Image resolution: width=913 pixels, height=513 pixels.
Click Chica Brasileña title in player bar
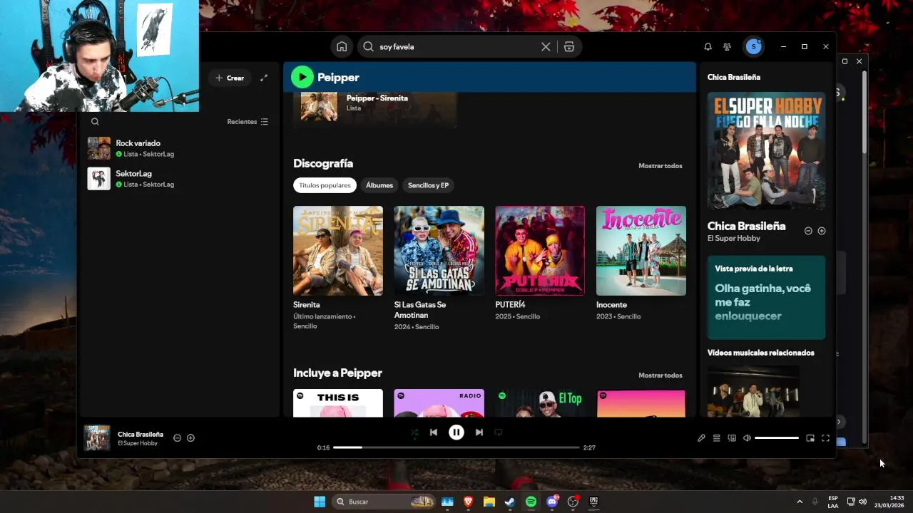(x=141, y=434)
